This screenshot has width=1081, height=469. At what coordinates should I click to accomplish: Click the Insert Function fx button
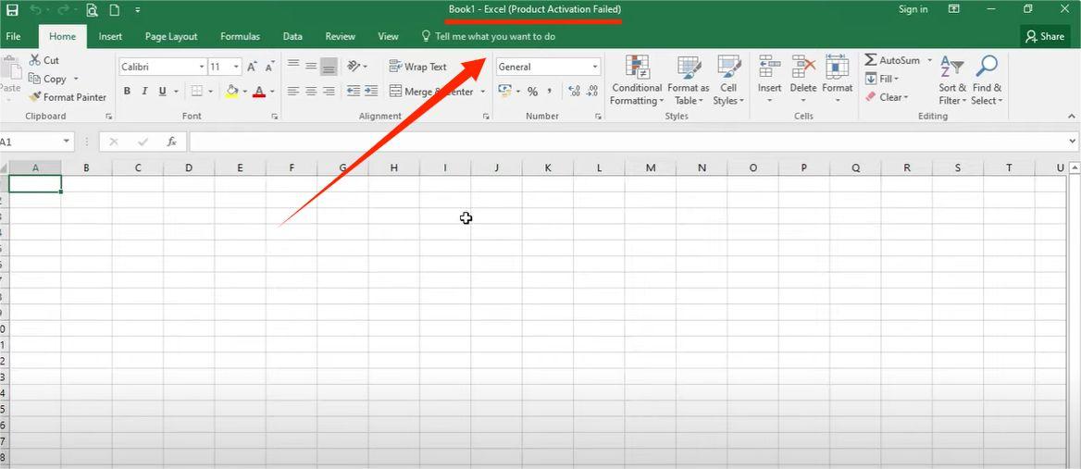point(171,142)
